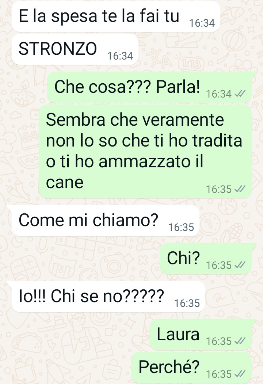Select the 'Perché?' message bubble

point(191,368)
